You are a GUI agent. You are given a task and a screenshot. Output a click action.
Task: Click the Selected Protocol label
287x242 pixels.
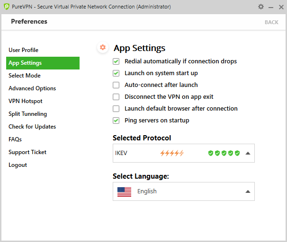click(142, 138)
